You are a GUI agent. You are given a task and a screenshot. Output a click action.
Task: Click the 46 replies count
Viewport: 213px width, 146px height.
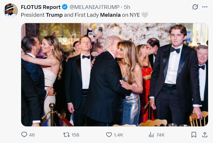tap(32, 135)
